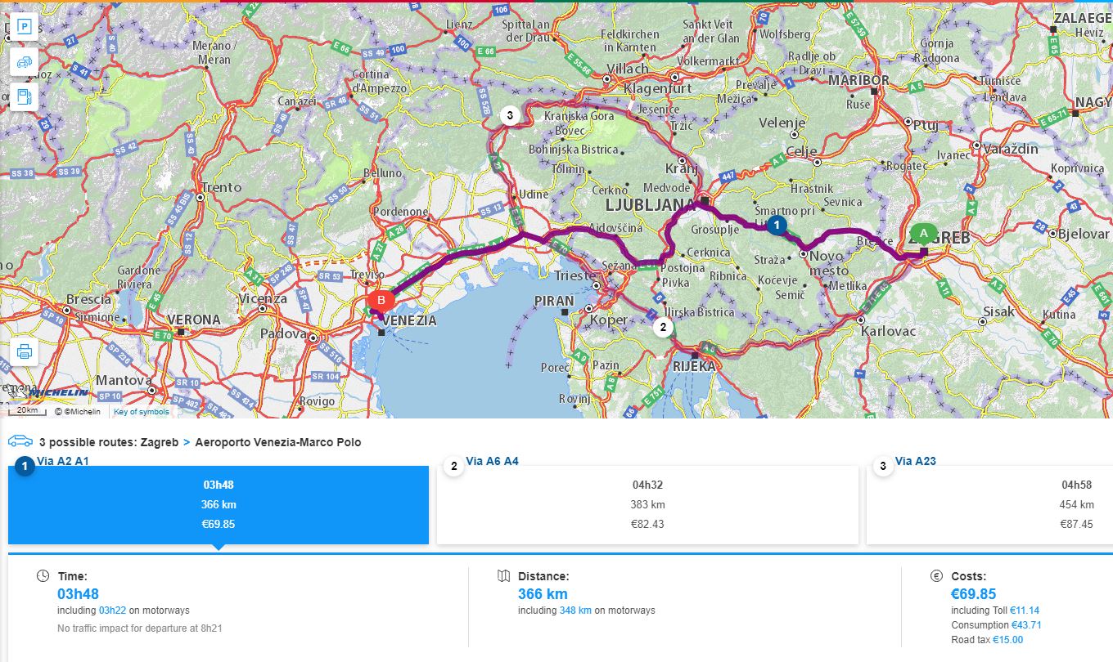Click the car icon beside possible routes
The width and height of the screenshot is (1113, 662).
click(20, 441)
